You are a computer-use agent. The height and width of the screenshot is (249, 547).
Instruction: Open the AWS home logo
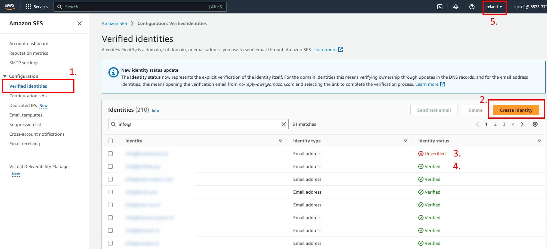(x=10, y=6)
